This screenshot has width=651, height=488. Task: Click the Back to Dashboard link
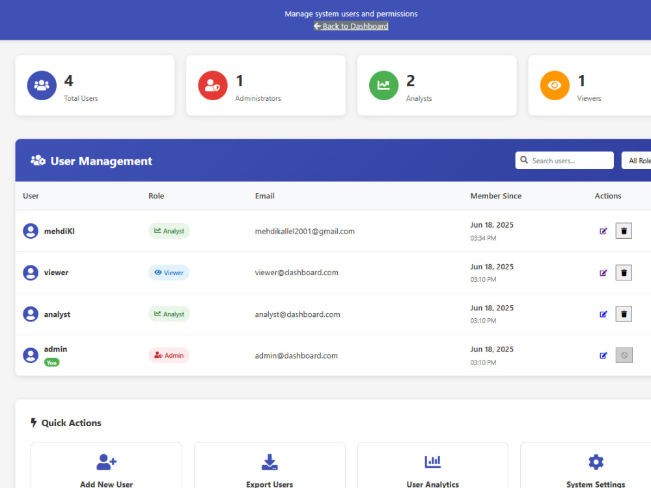pyautogui.click(x=351, y=26)
